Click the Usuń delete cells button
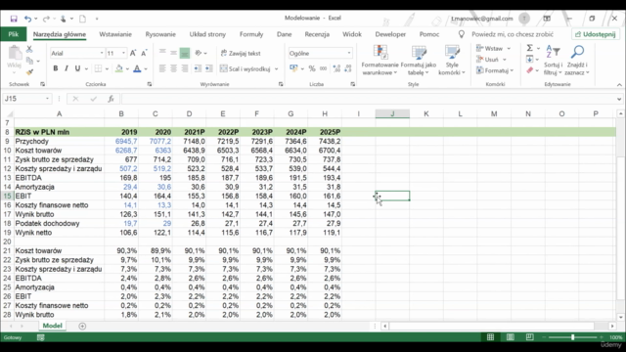This screenshot has height=352, width=626. [x=487, y=60]
